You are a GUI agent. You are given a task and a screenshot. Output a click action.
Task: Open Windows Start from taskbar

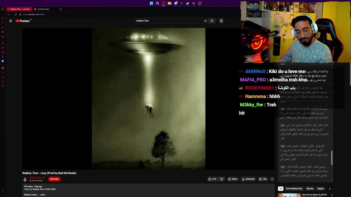tap(151, 3)
